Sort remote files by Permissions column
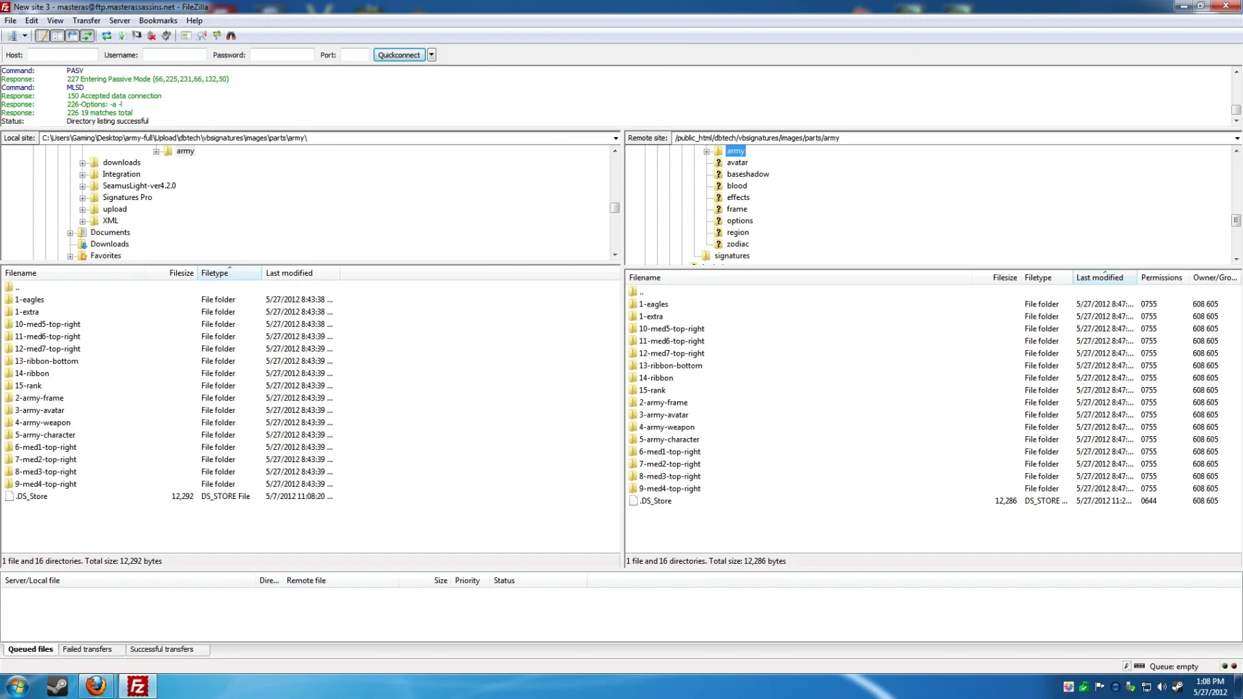 coord(1161,278)
